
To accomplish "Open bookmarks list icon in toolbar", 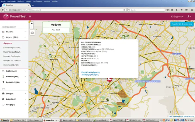I will (172, 10).
